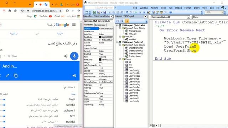
Task: Toggle Folders icon in Project panel
Action: [x=127, y=21]
